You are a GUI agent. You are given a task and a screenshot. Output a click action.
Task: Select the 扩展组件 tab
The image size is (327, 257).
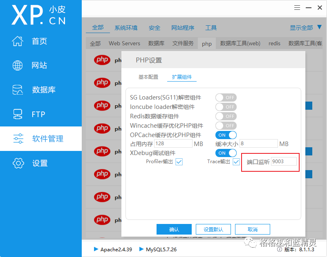point(181,77)
